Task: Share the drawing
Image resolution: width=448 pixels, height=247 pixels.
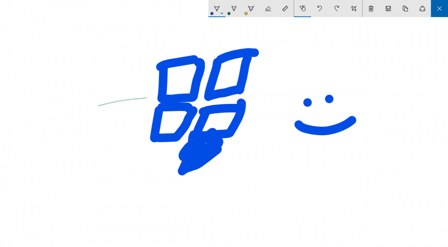Action: point(422,8)
